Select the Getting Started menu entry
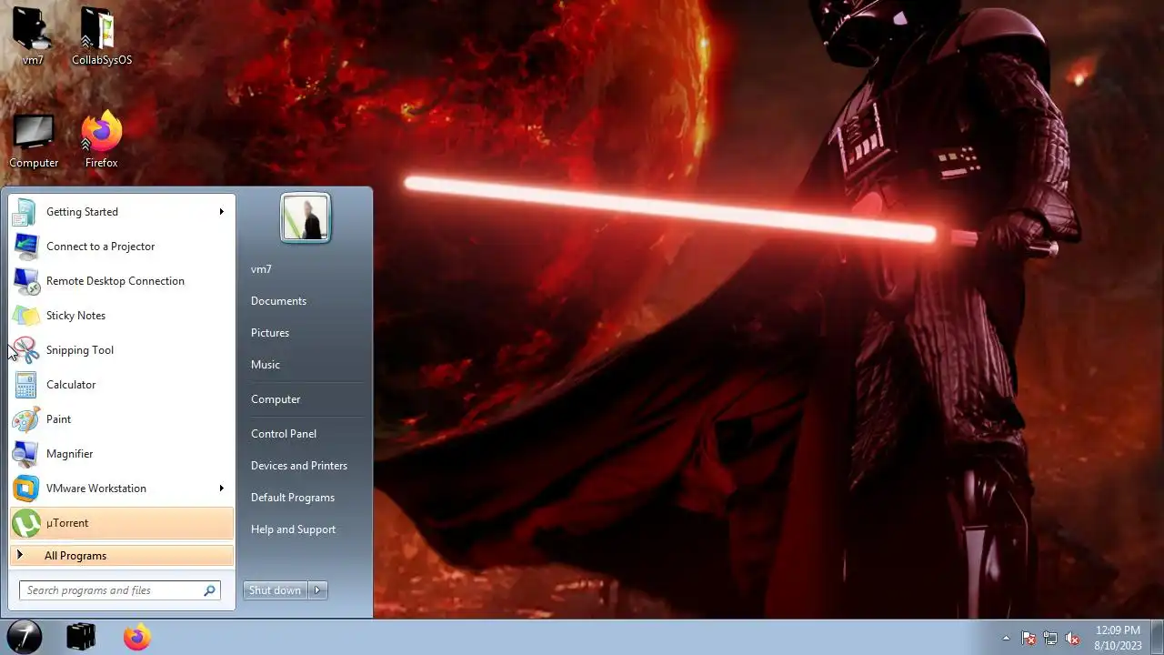 pyautogui.click(x=122, y=212)
